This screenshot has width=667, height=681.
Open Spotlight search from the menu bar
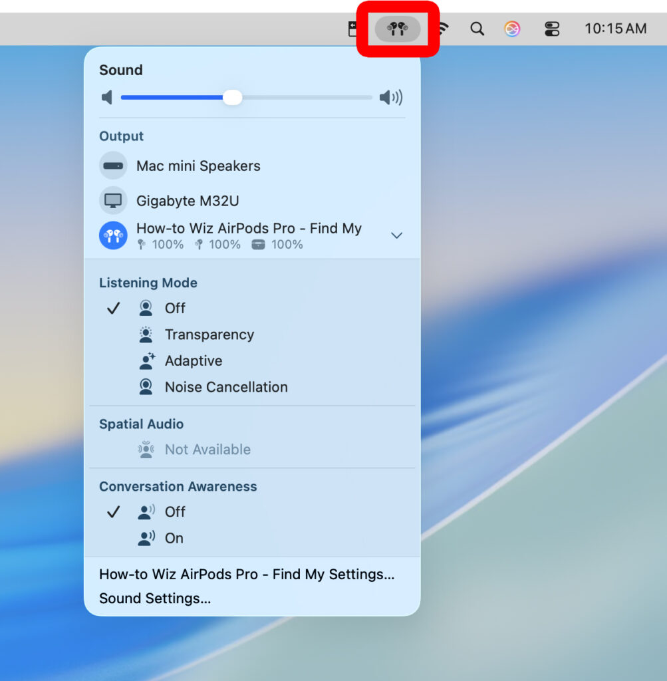point(476,29)
